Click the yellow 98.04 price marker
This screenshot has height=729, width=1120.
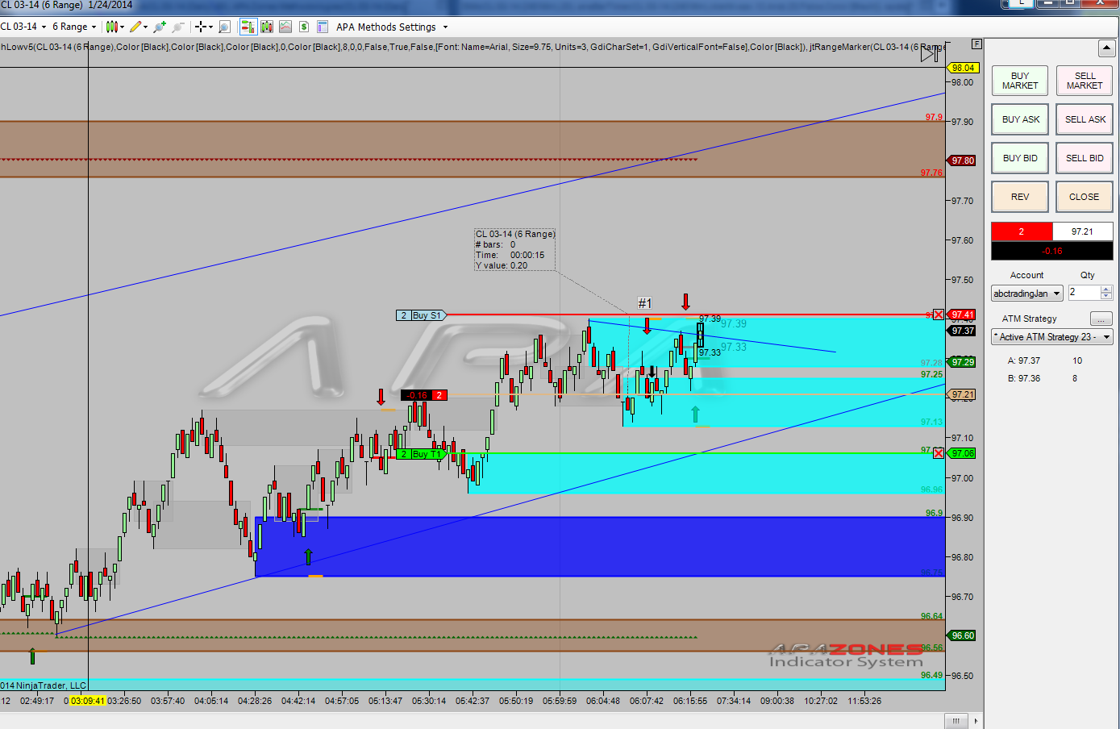point(963,68)
